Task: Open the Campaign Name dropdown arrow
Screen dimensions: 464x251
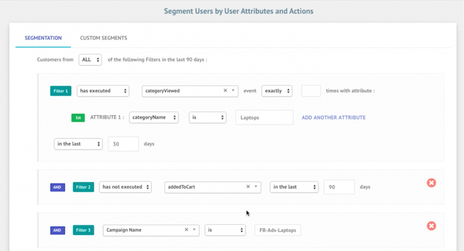Action: point(194,229)
